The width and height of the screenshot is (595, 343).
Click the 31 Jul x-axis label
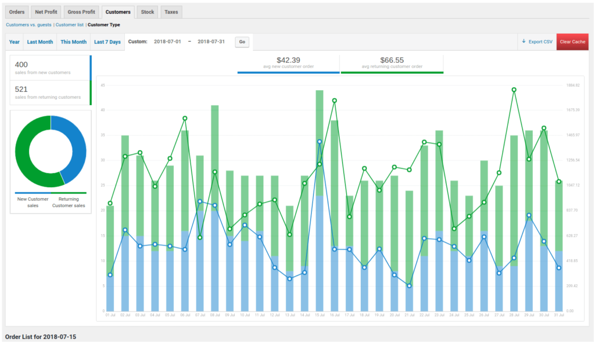click(x=559, y=315)
